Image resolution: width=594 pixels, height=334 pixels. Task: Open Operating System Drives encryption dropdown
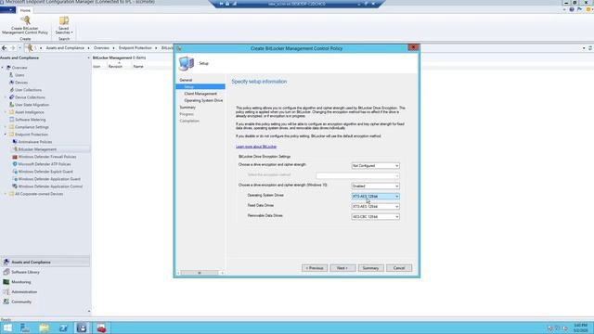[x=375, y=196]
